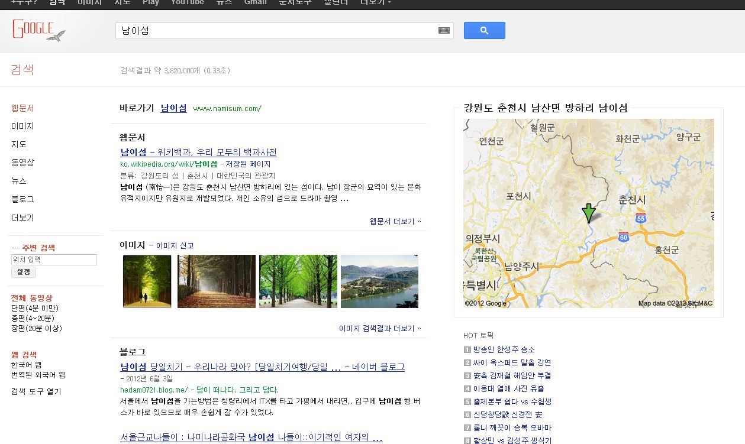Select 이미지 in the left sidebar

[22, 127]
